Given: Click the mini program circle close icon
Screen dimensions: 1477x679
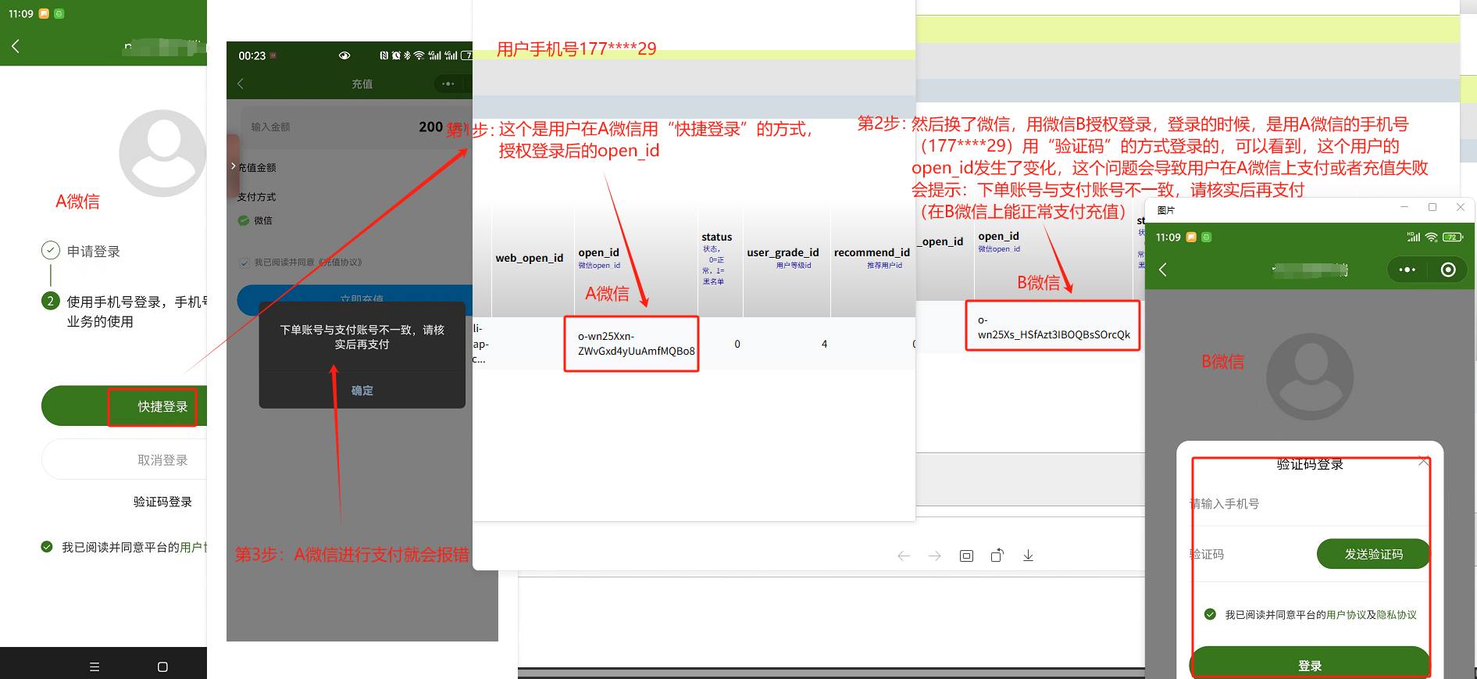Looking at the screenshot, I should point(1448,270).
